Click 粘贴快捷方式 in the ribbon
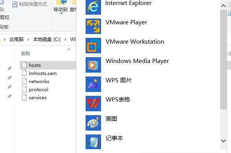The image size is (231, 153). 33,4
